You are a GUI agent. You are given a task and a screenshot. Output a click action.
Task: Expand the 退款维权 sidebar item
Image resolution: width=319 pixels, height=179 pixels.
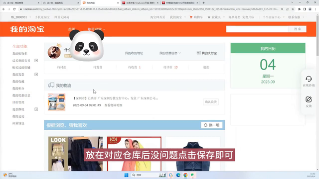(36, 109)
